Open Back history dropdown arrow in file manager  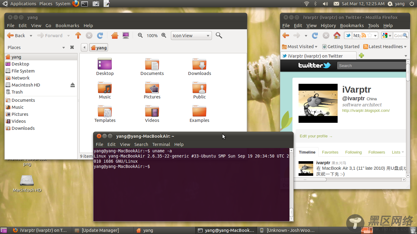[31, 36]
